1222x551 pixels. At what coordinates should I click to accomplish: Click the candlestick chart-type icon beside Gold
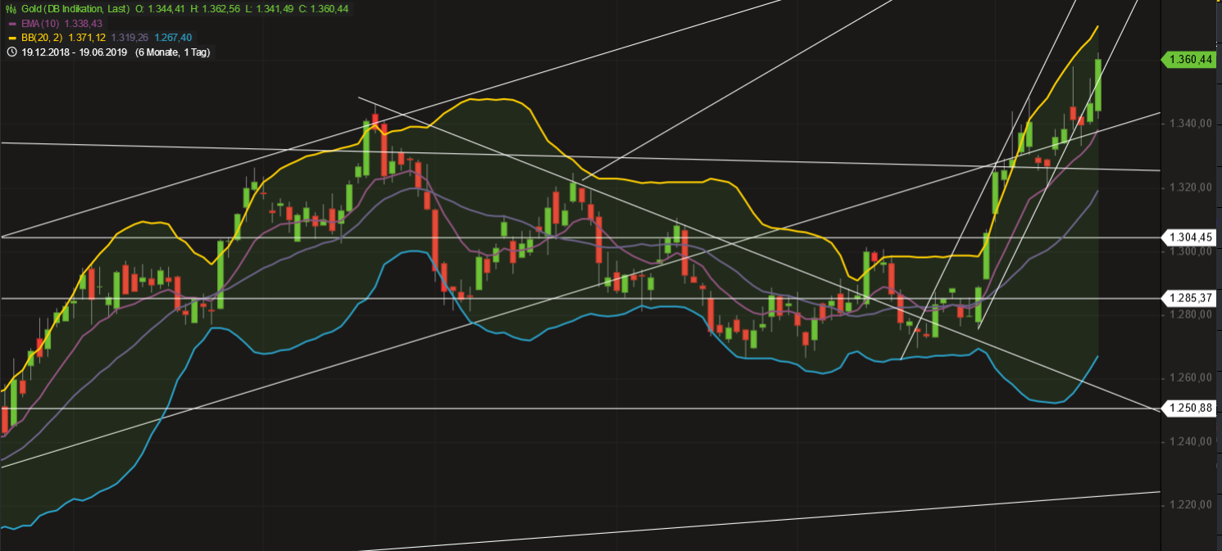pos(11,8)
